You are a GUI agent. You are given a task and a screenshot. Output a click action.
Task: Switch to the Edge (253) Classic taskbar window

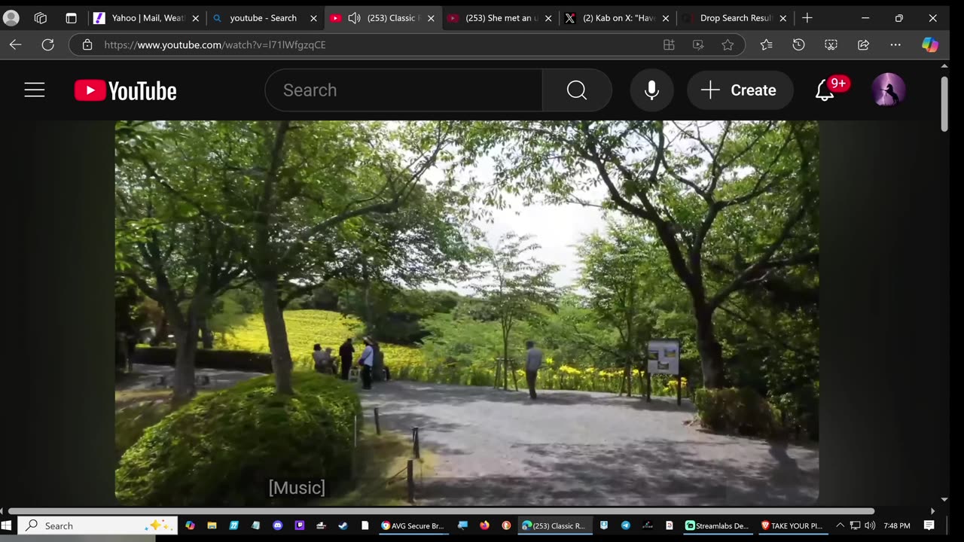(554, 525)
